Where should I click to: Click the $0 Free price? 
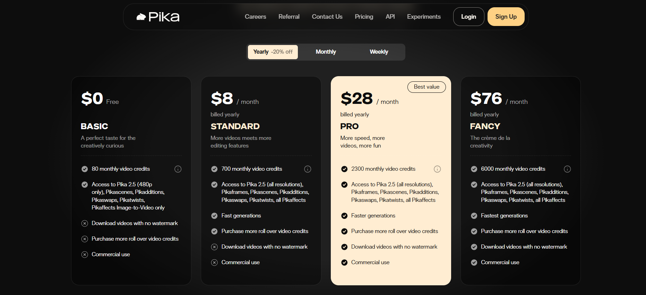[x=100, y=99]
